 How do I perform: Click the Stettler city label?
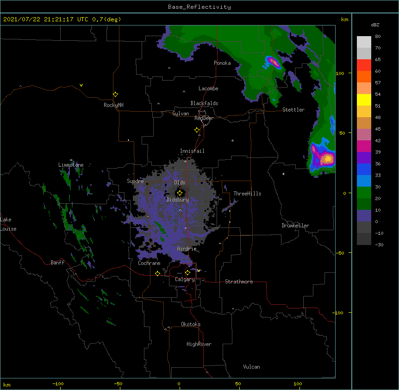[x=293, y=110]
